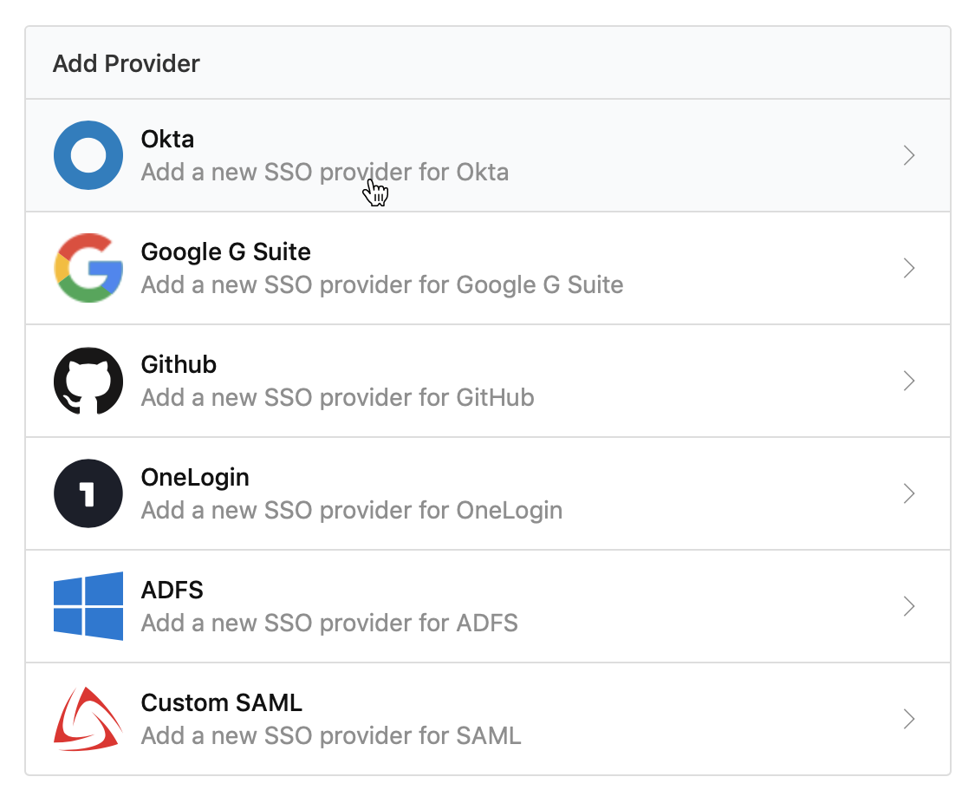Select the Google G Suite provider row

(x=485, y=268)
